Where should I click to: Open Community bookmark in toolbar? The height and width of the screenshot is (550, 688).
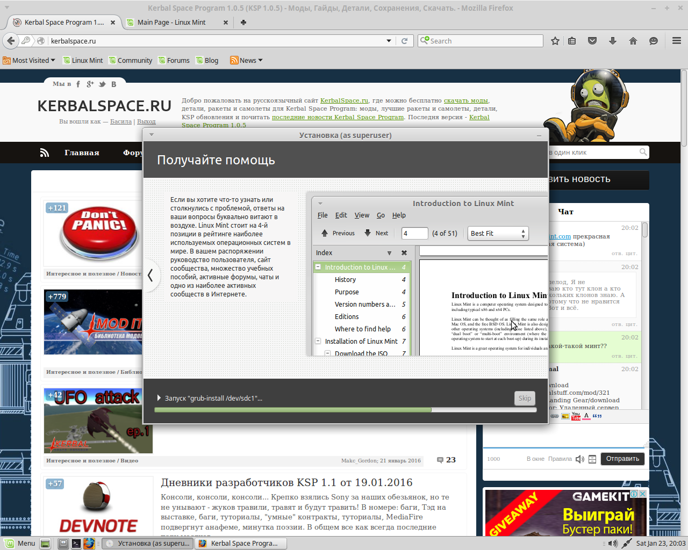point(131,60)
